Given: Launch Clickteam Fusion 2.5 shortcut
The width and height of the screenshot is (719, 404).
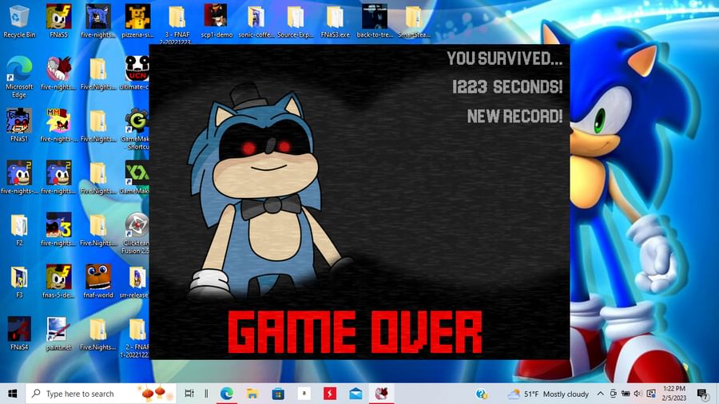Looking at the screenshot, I should pos(137,233).
